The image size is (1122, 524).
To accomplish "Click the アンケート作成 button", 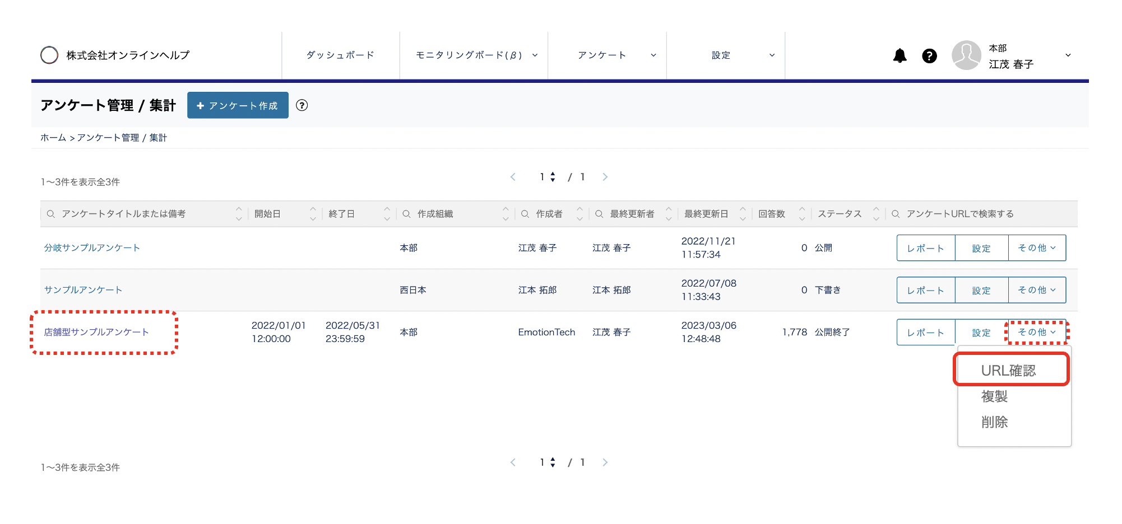I will click(238, 105).
